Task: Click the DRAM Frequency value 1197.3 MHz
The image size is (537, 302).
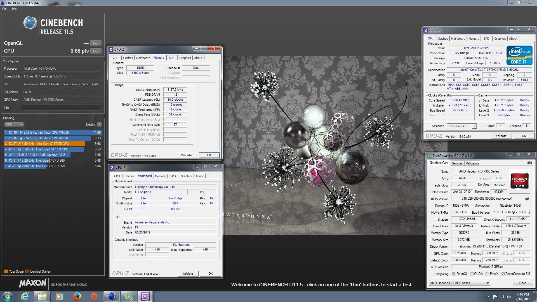Action: pyautogui.click(x=175, y=90)
